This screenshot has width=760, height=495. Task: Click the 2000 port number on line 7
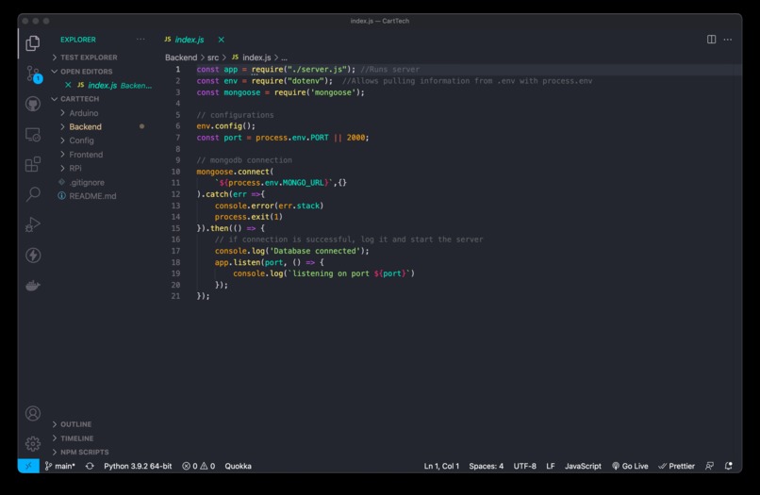click(355, 138)
